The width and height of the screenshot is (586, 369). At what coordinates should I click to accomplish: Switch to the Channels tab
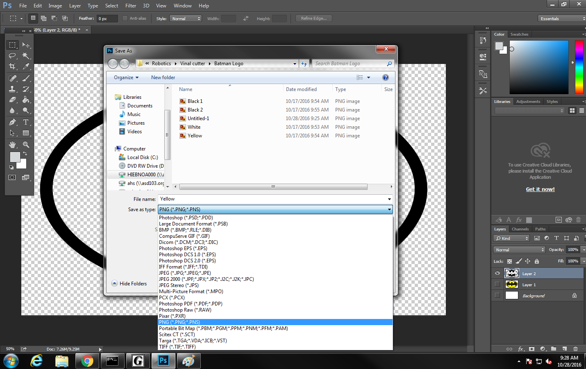coord(520,229)
